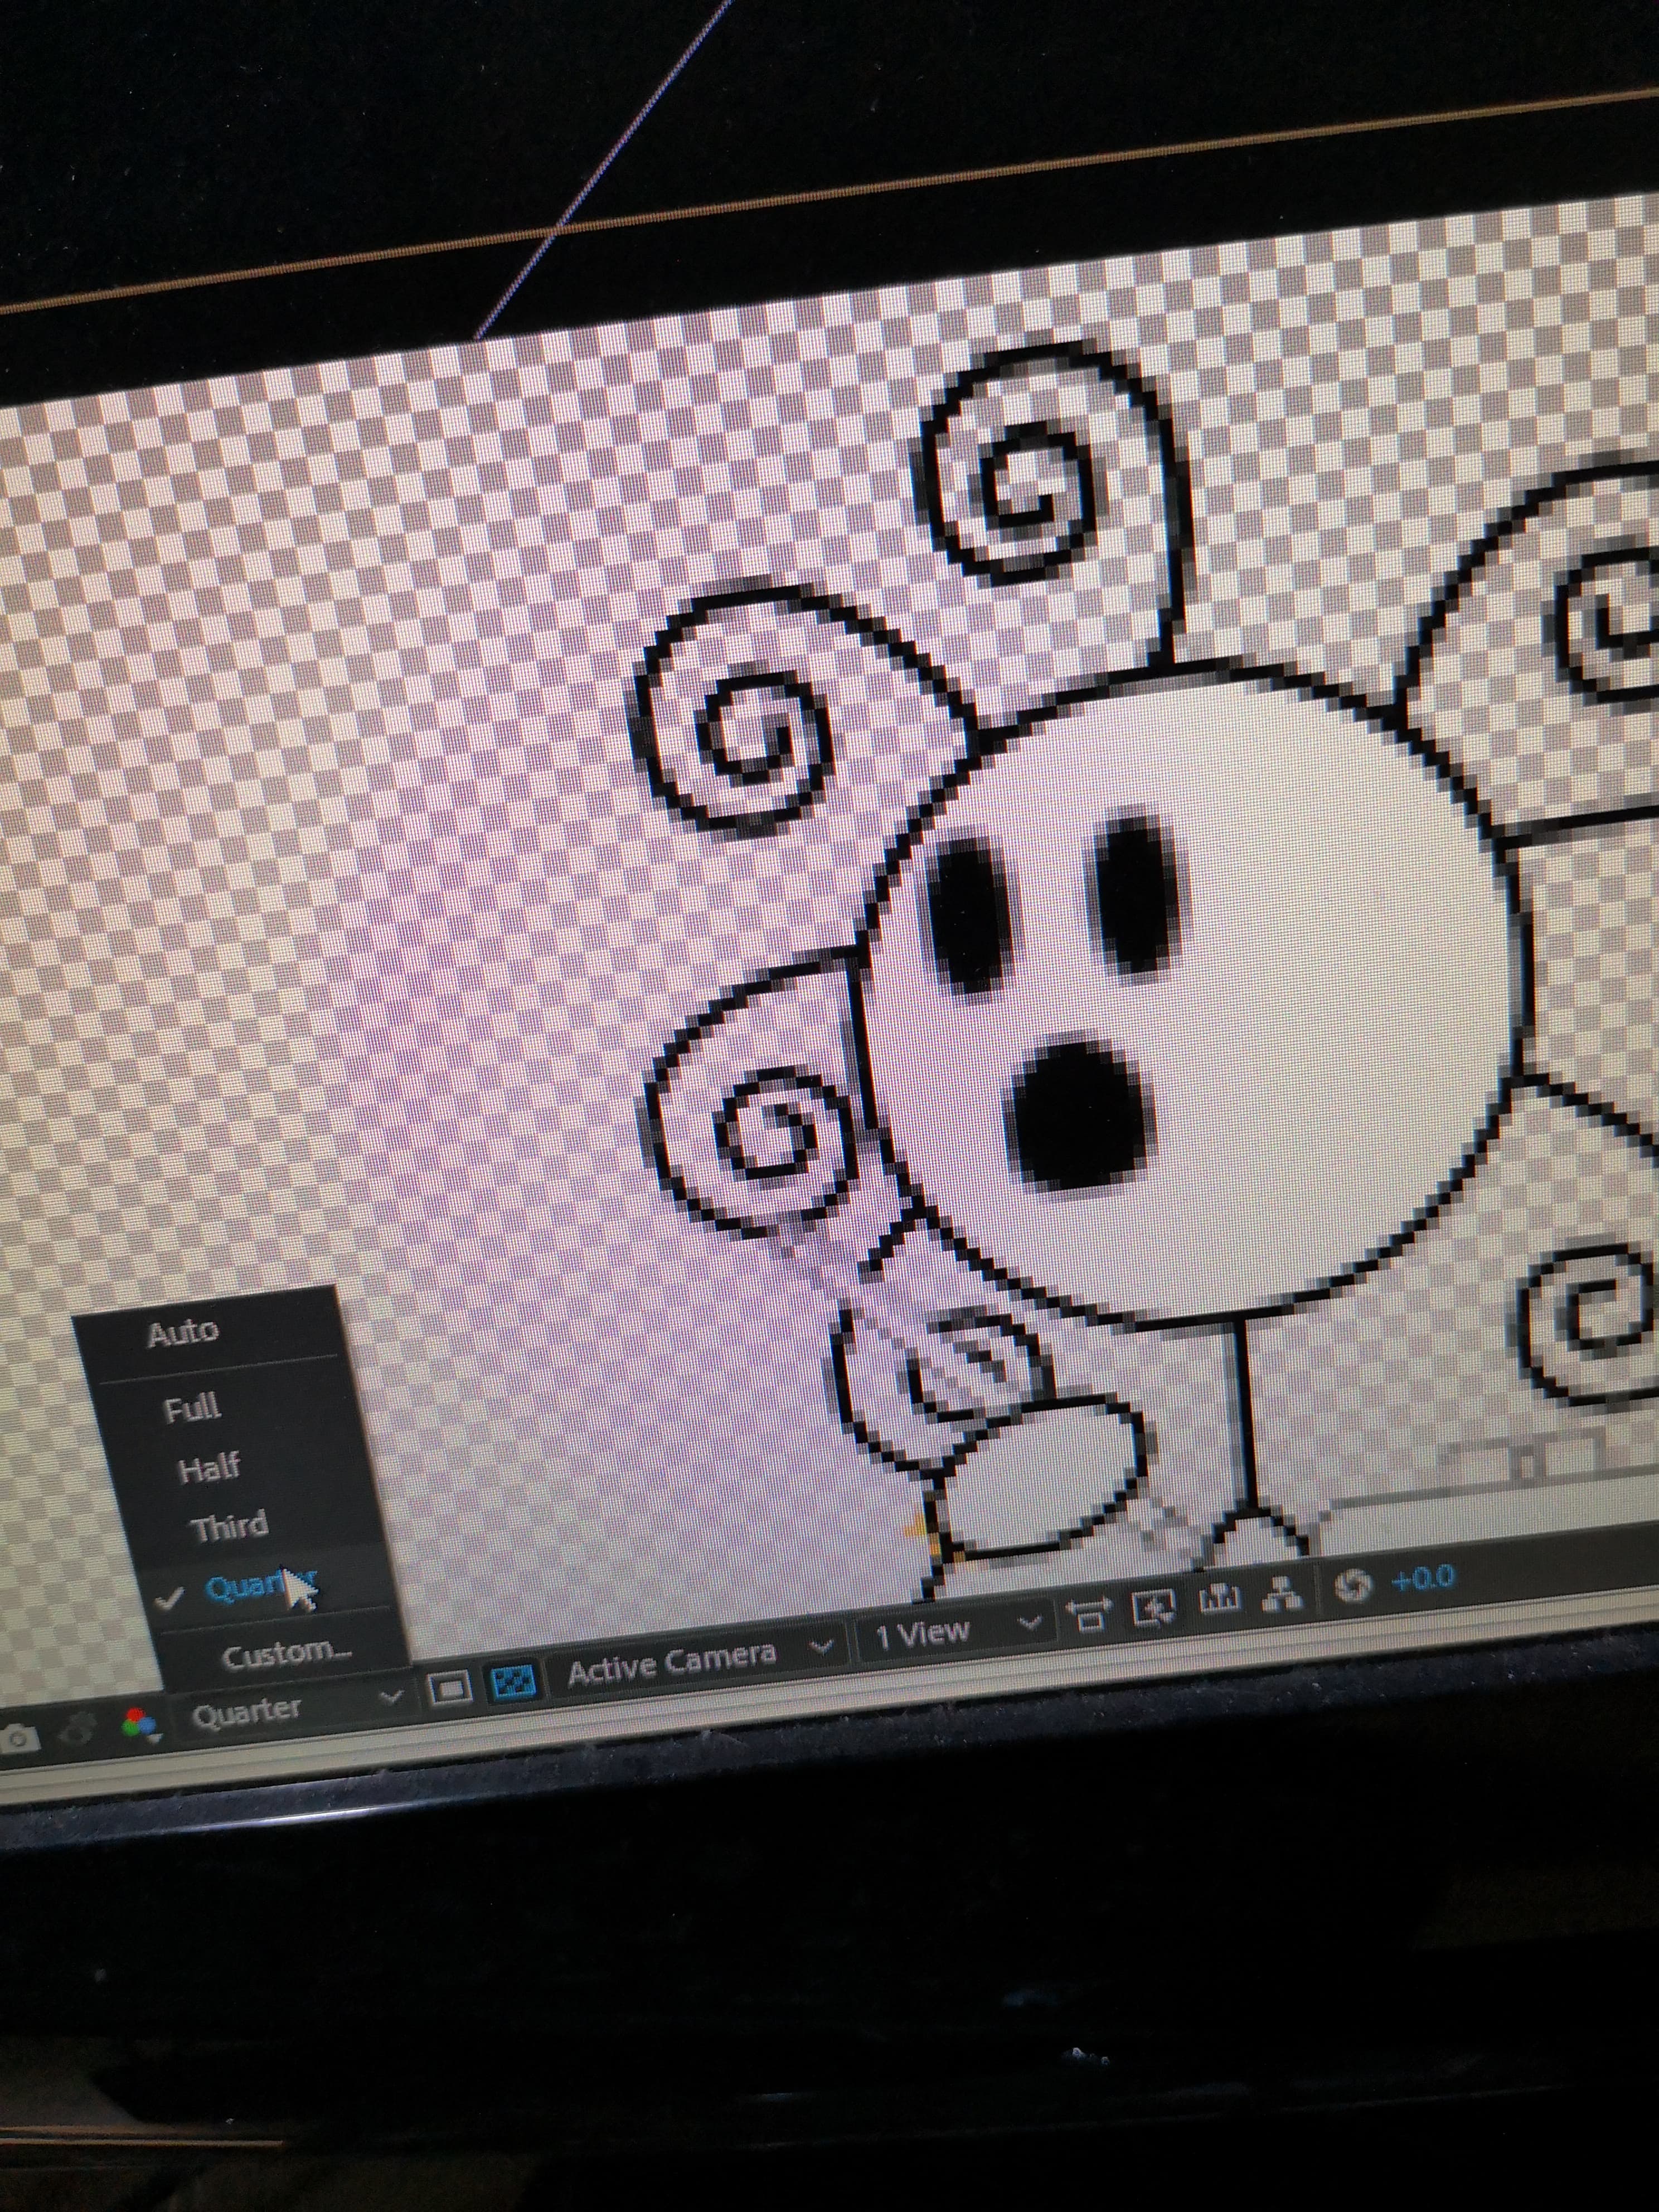Select Auto from the resolution menu
This screenshot has height=2212, width=1659.
coord(183,1333)
